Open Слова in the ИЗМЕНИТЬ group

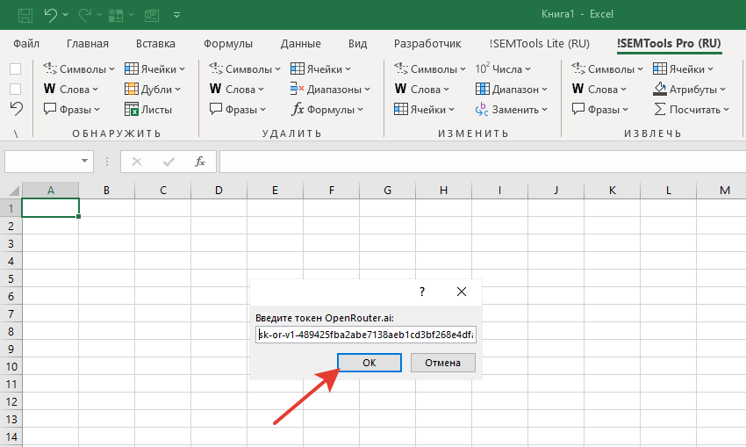pyautogui.click(x=421, y=89)
